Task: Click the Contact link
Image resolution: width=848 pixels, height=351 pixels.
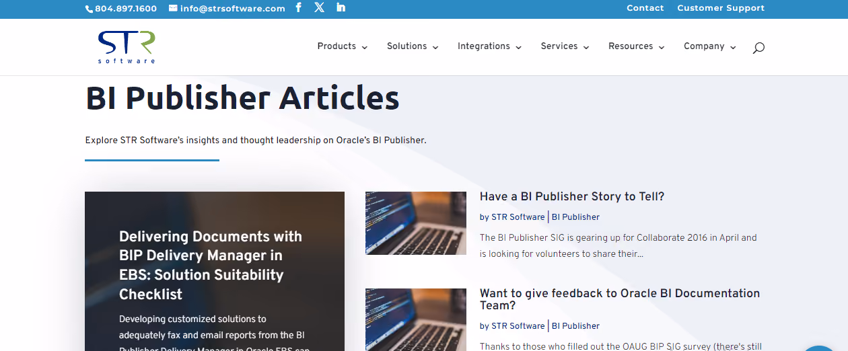Action: pyautogui.click(x=645, y=8)
